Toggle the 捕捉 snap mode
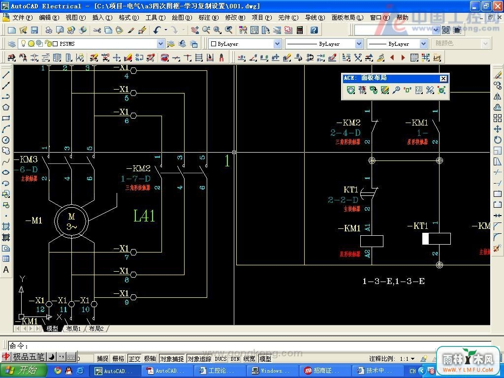Viewport: 504px width, 378px height. (x=102, y=358)
